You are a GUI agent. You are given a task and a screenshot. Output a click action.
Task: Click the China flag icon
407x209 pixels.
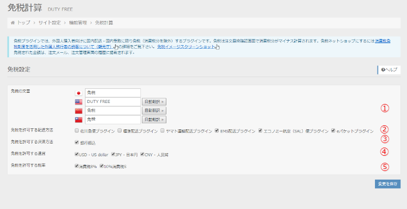point(78,111)
